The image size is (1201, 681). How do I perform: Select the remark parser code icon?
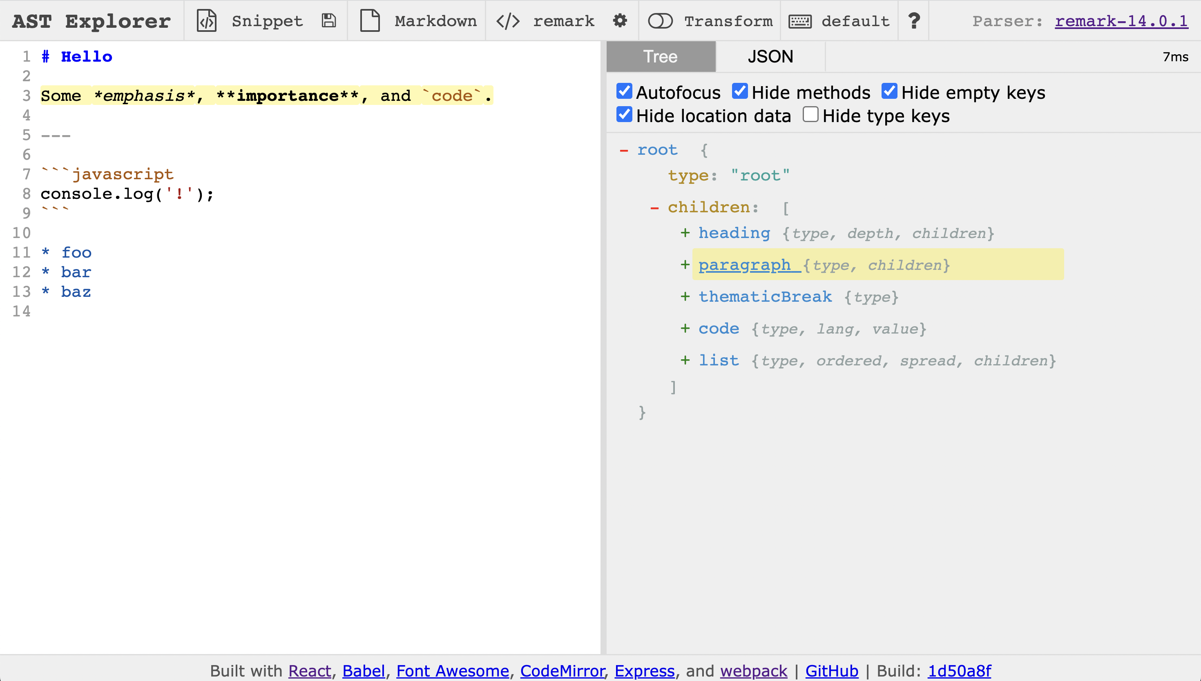pos(508,20)
